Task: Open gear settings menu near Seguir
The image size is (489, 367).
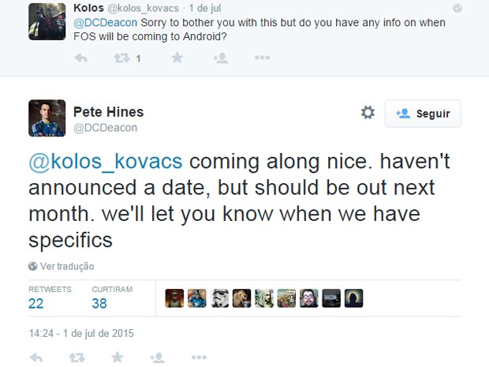Action: point(368,112)
